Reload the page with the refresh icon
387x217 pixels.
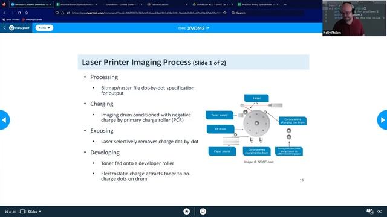[19, 13]
